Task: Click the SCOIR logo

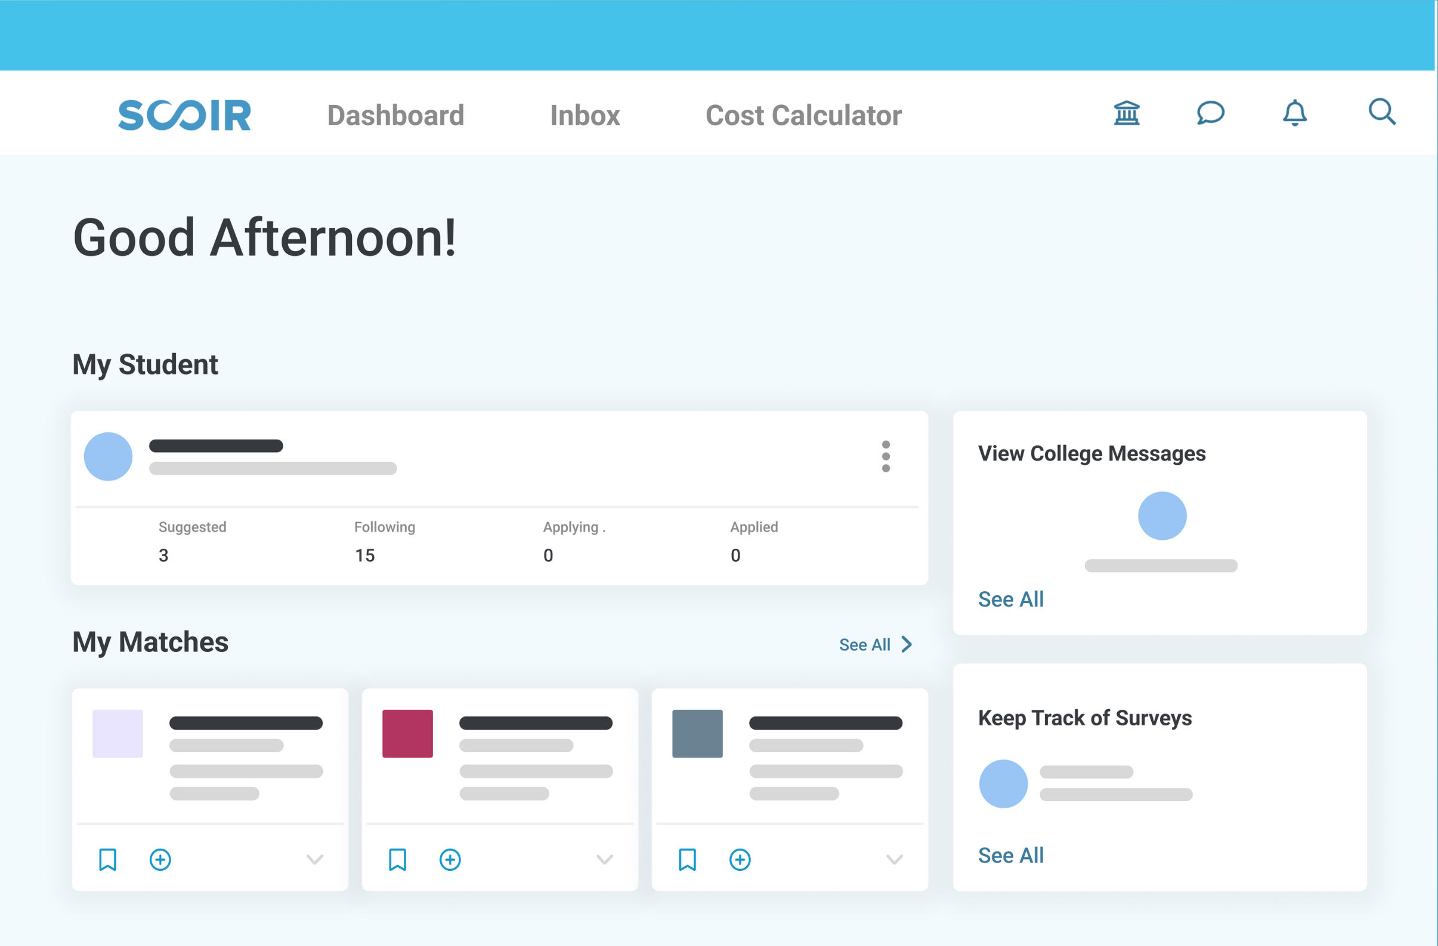Action: pos(184,115)
